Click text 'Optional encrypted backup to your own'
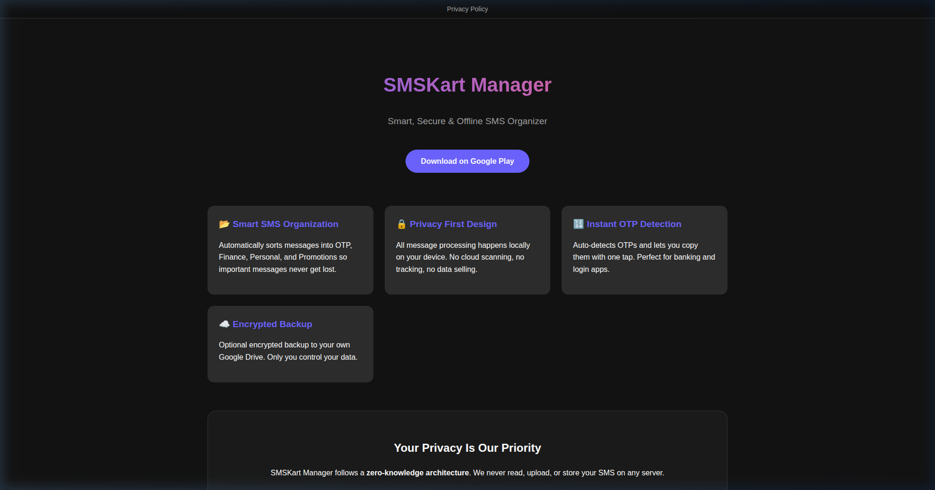Viewport: 935px width, 490px height. click(284, 345)
